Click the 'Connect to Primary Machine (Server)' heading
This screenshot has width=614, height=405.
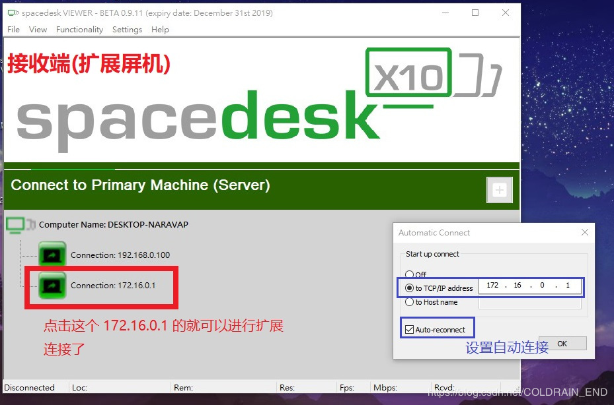click(x=140, y=185)
